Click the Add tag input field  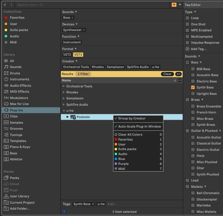112,204
